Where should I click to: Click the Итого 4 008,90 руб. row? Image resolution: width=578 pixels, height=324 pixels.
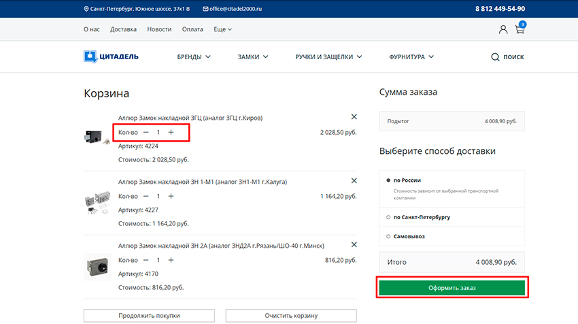(x=452, y=262)
